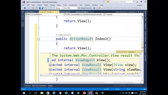Click the Redo toolbar icon
The height and width of the screenshot is (95, 168).
tap(51, 8)
